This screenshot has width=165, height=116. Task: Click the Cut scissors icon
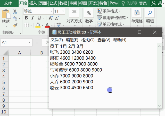[15, 12]
